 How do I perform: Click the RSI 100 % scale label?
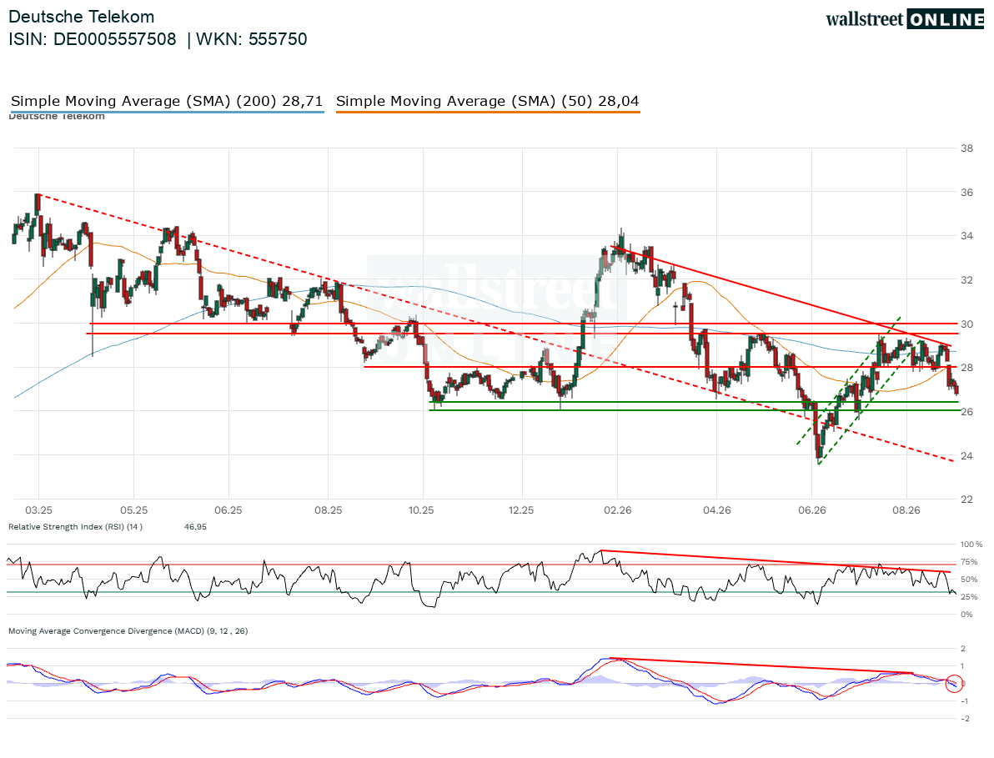click(x=971, y=545)
